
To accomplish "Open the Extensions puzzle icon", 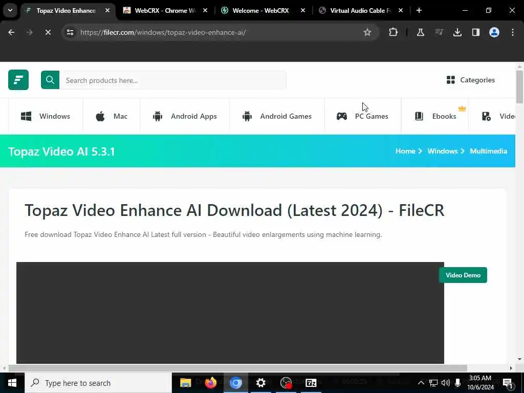I will click(x=394, y=32).
